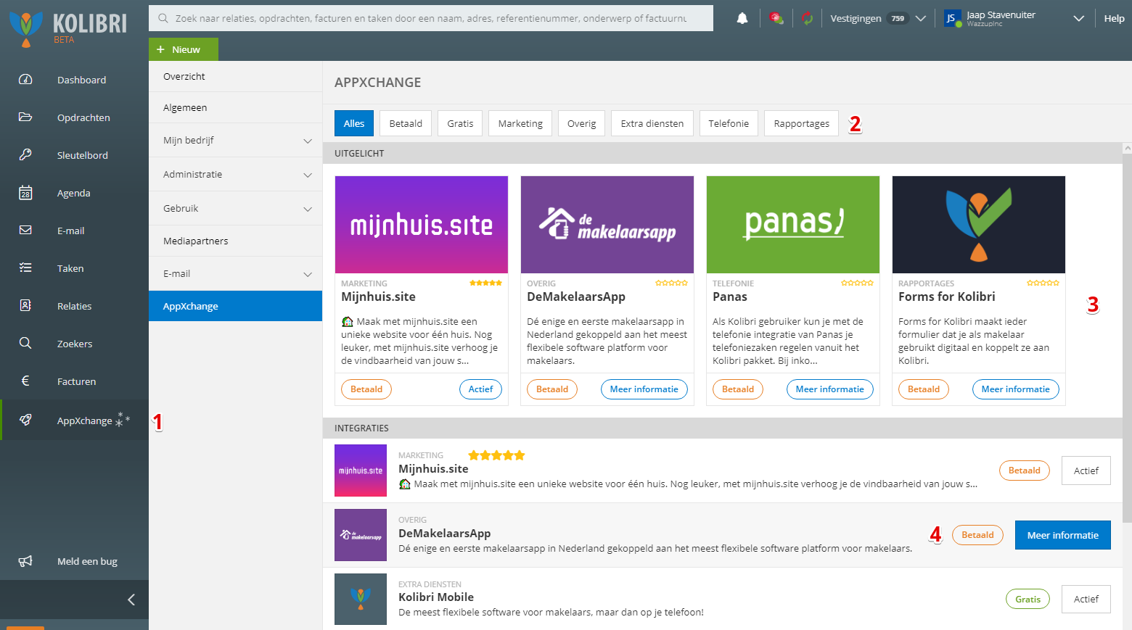Click Actief on the Mijnhuis.site card

(480, 389)
